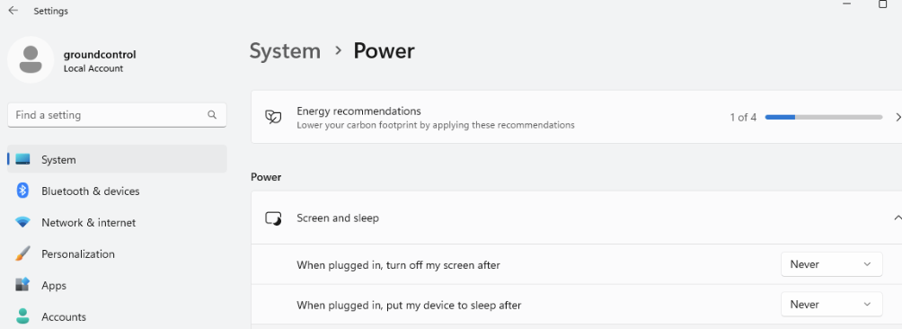
Task: Click the Network Wi-Fi icon in the sidebar
Action: coord(22,223)
